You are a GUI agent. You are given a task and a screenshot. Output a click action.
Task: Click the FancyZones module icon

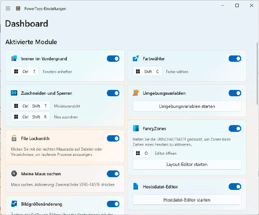click(136, 128)
